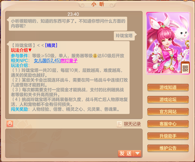Open the 游戏知道 menu button

(168, 87)
